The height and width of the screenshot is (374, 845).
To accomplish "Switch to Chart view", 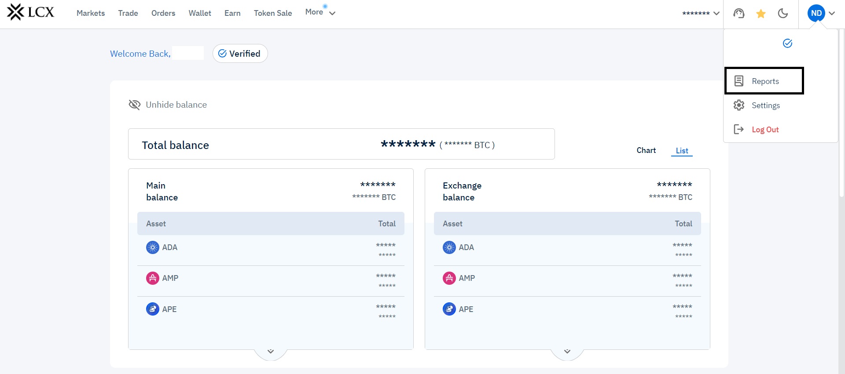I will [x=646, y=150].
